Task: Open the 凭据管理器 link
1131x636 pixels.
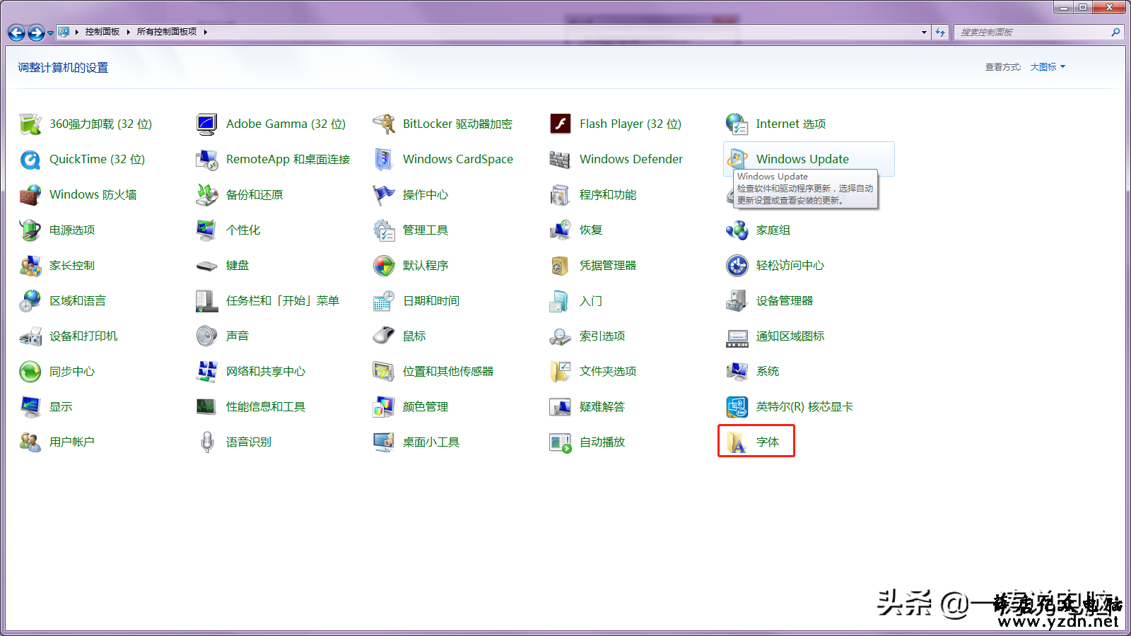Action: click(x=608, y=265)
